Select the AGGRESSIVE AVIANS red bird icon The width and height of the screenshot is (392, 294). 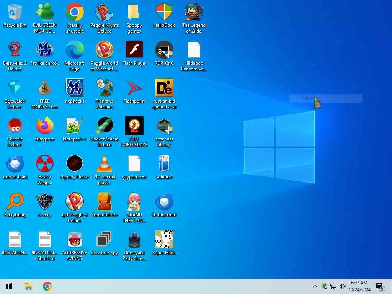(x=75, y=240)
